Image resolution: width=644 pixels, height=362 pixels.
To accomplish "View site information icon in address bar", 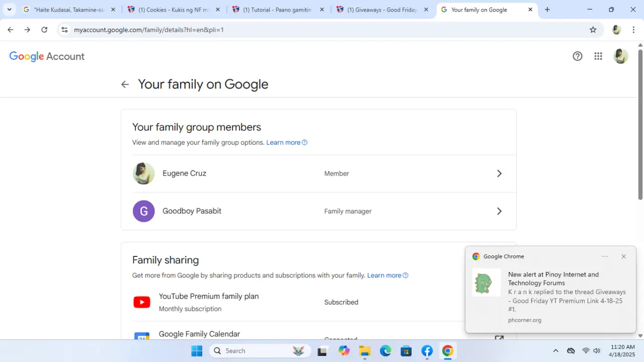I will click(64, 30).
